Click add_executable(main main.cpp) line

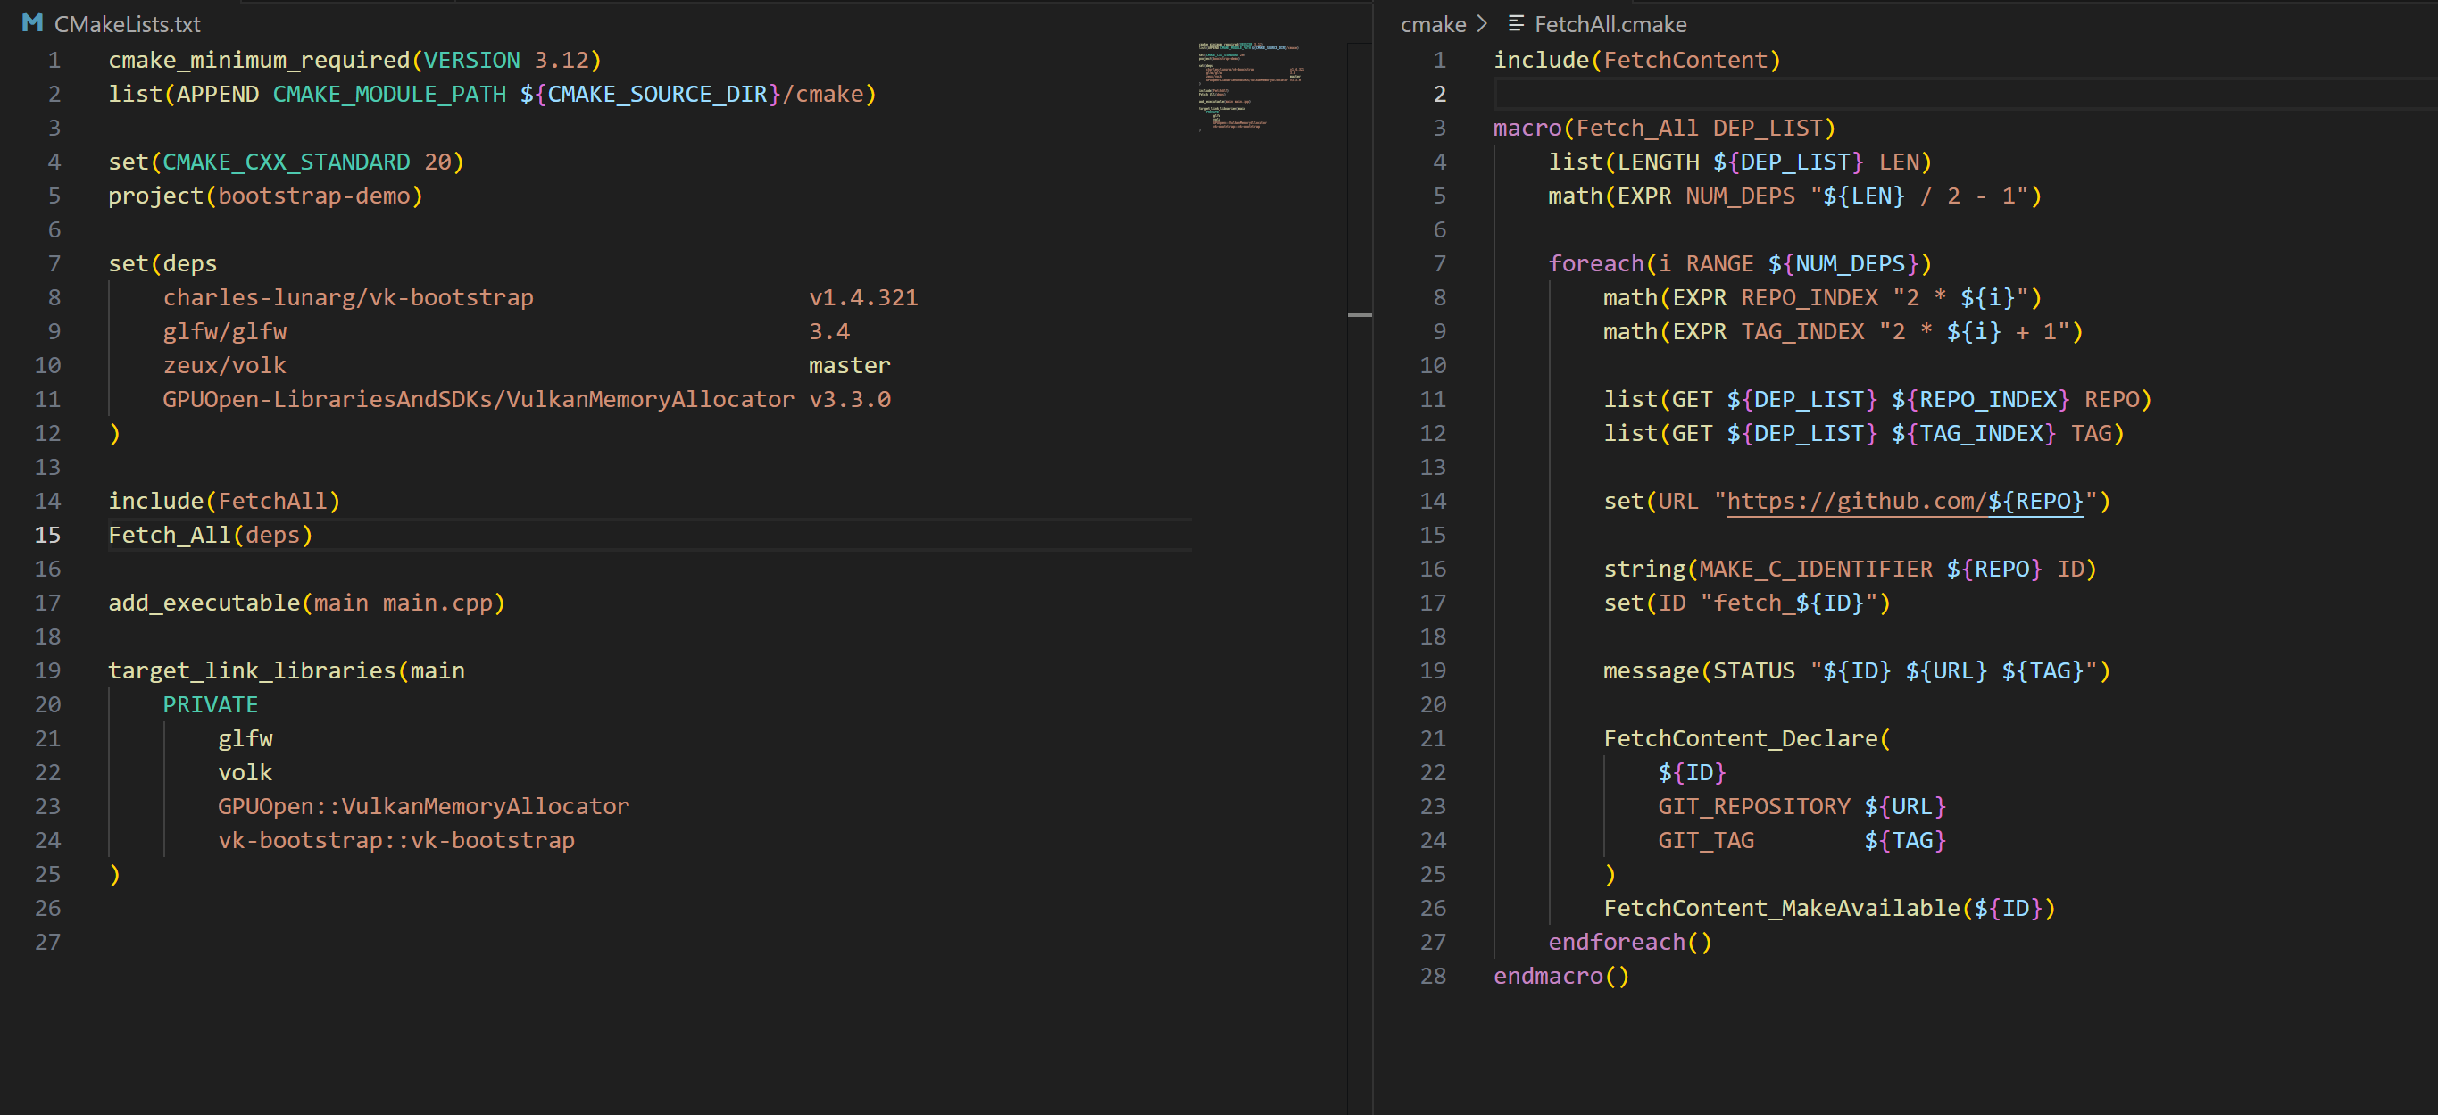click(x=306, y=603)
